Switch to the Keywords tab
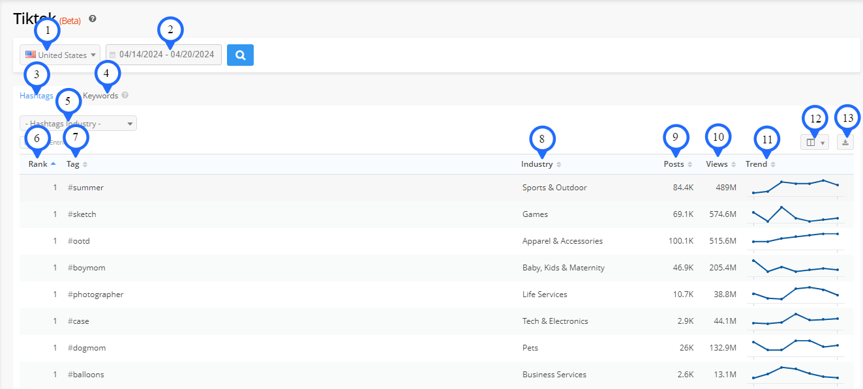Viewport: 863px width, 389px height. [x=100, y=96]
